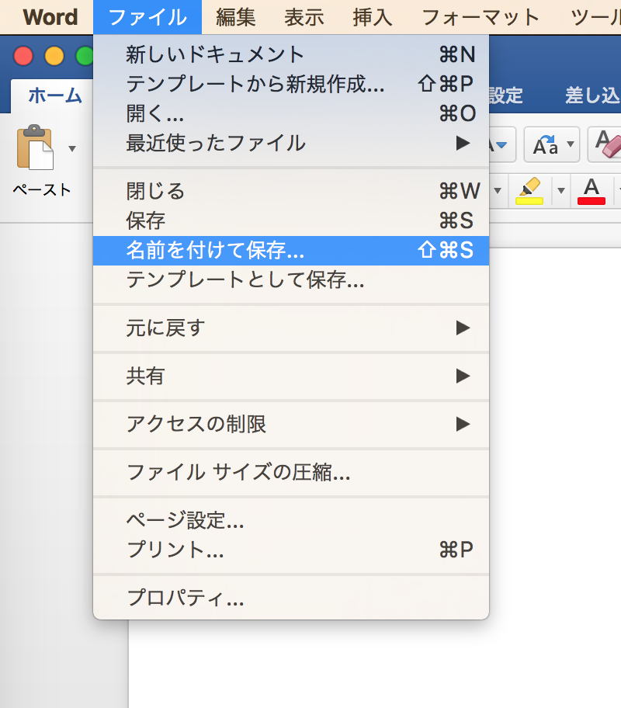Open the highlight color dropdown arrow
Image resolution: width=621 pixels, height=708 pixels.
(560, 190)
